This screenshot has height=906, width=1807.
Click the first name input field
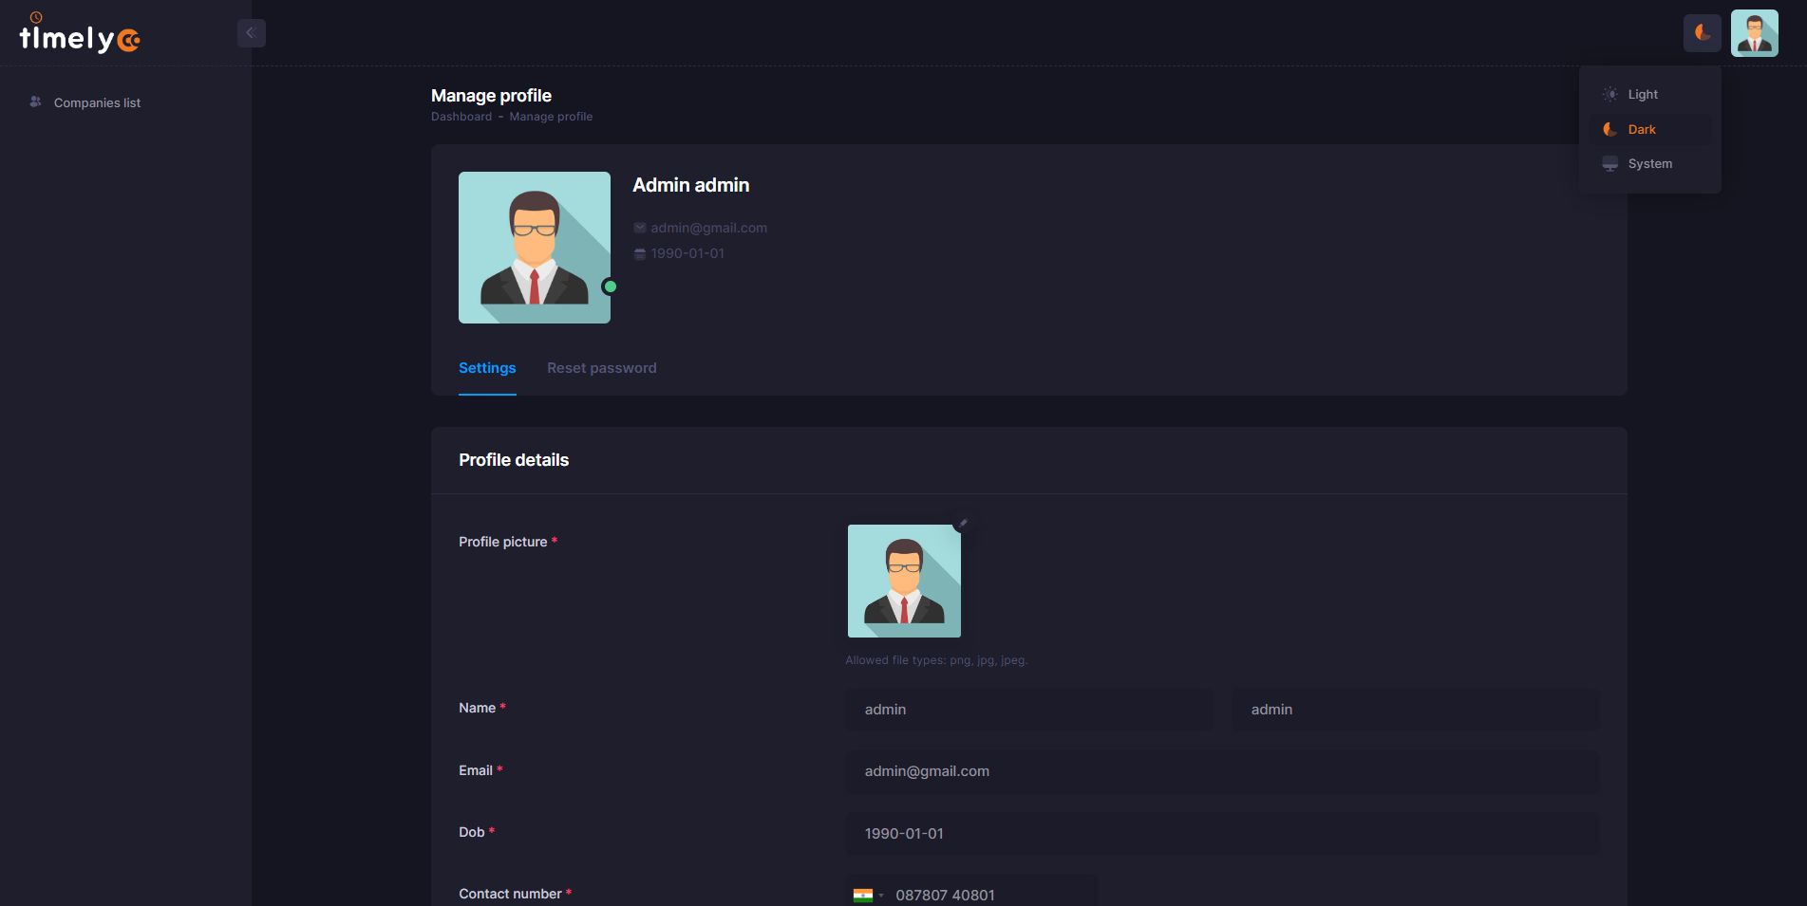(x=1028, y=710)
